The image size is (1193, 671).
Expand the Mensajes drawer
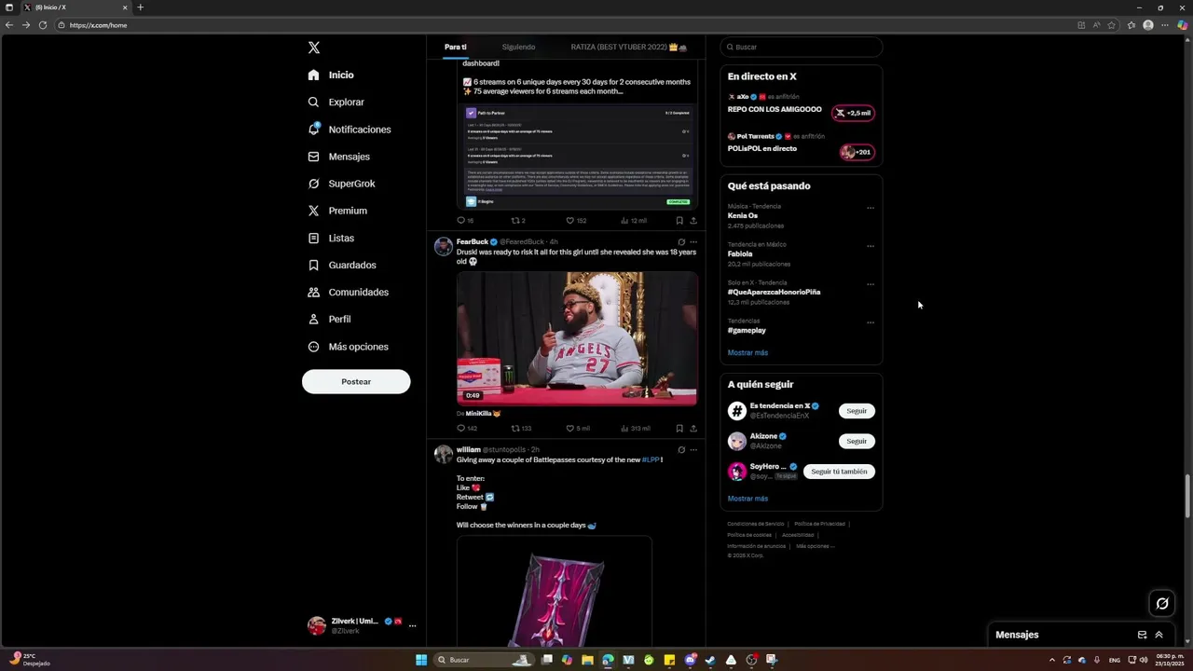pos(1159,635)
